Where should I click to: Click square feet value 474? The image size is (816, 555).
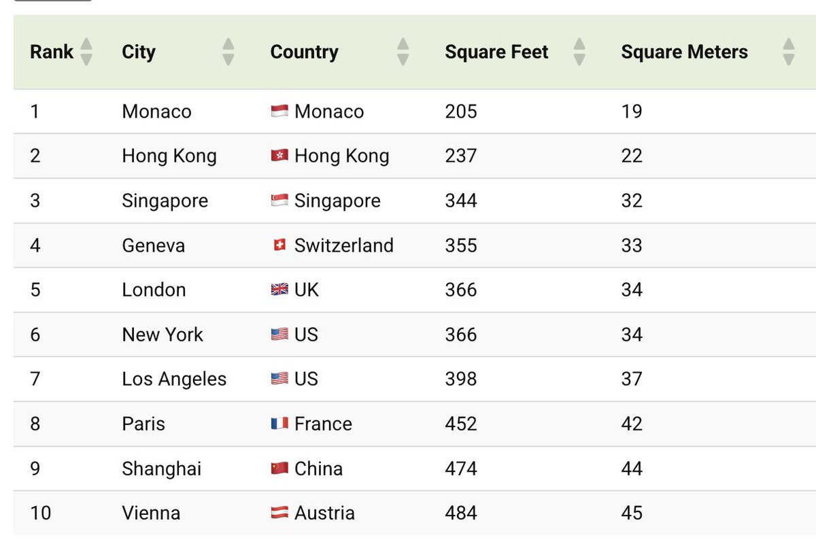pyautogui.click(x=461, y=469)
